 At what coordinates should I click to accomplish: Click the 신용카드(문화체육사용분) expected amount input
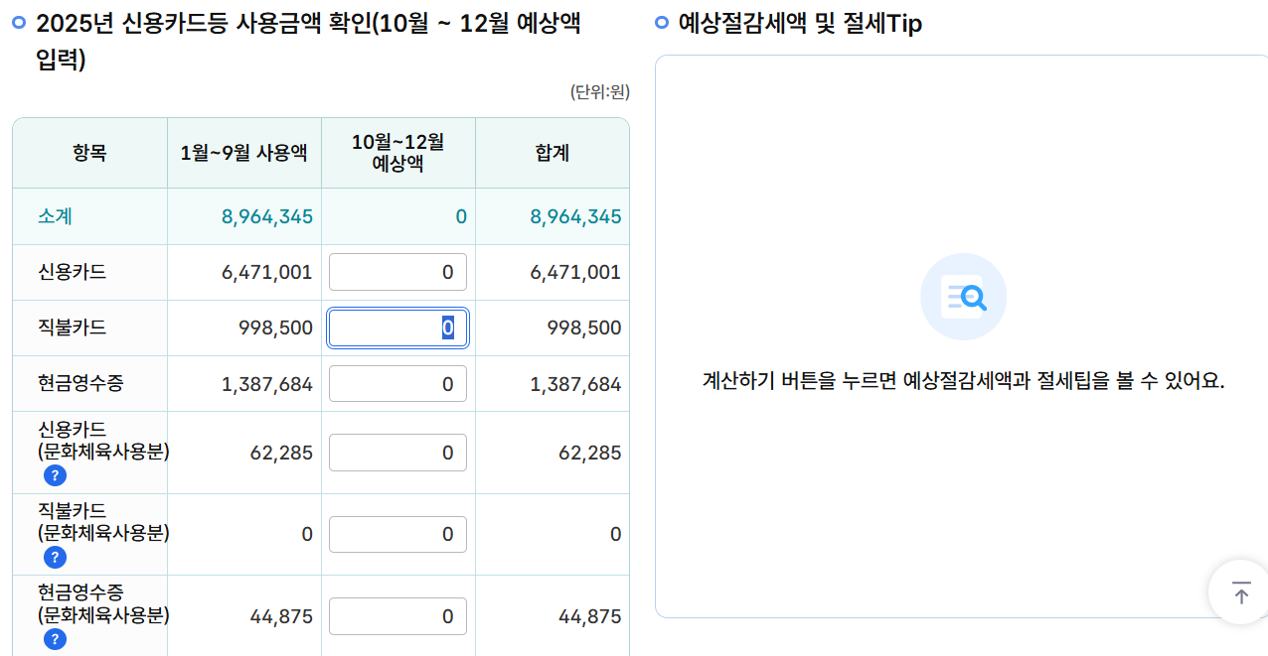[x=396, y=452]
